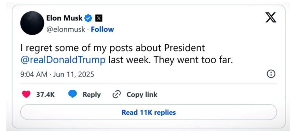Screen dimensions: 290x137
Task: Click the 37.4K likes count
Action: [45, 95]
